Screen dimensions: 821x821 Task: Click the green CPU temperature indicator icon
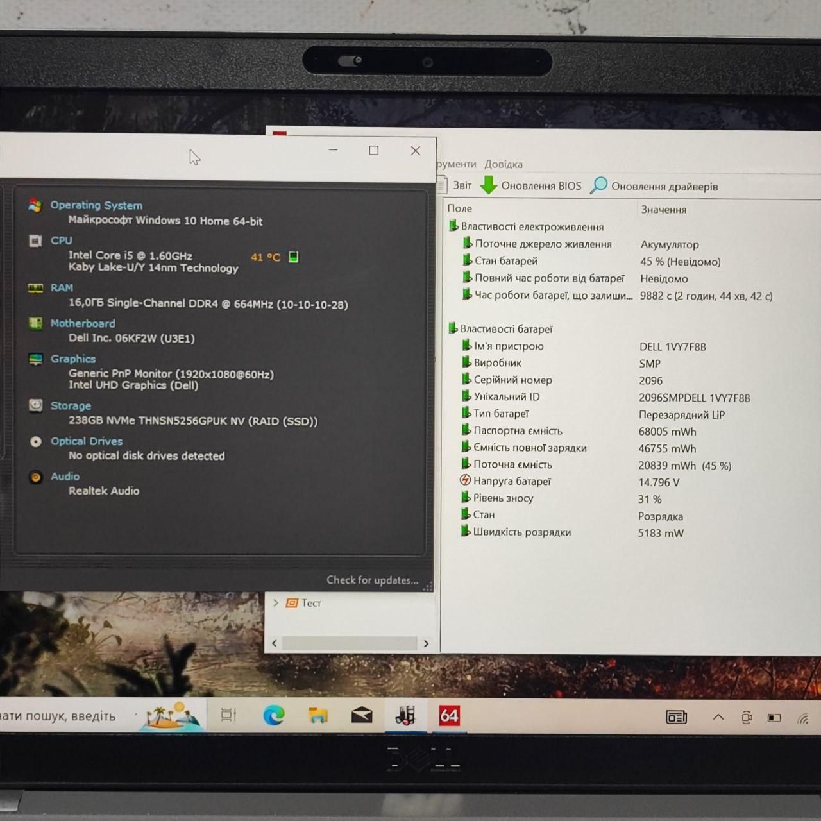pyautogui.click(x=293, y=257)
